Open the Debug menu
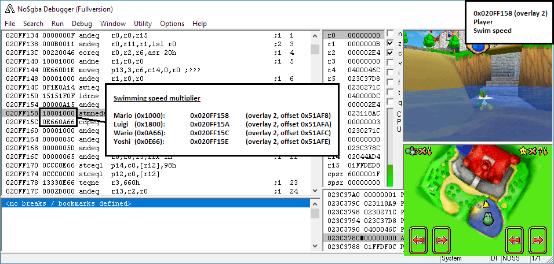 (82, 24)
